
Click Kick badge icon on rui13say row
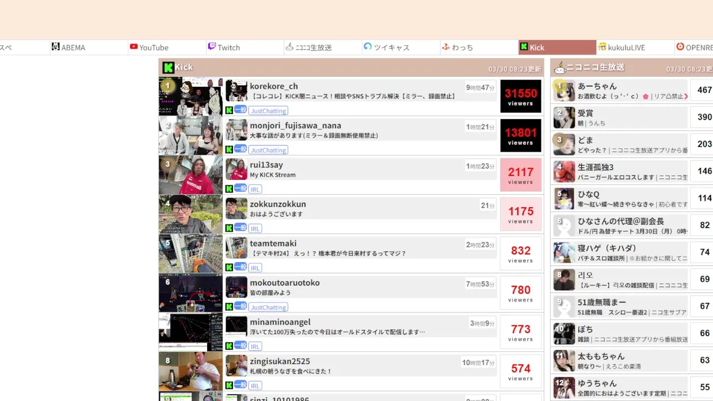pos(229,189)
